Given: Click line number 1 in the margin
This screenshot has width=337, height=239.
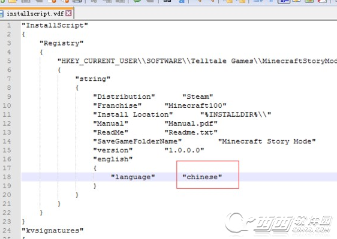Looking at the screenshot, I should tap(9, 25).
